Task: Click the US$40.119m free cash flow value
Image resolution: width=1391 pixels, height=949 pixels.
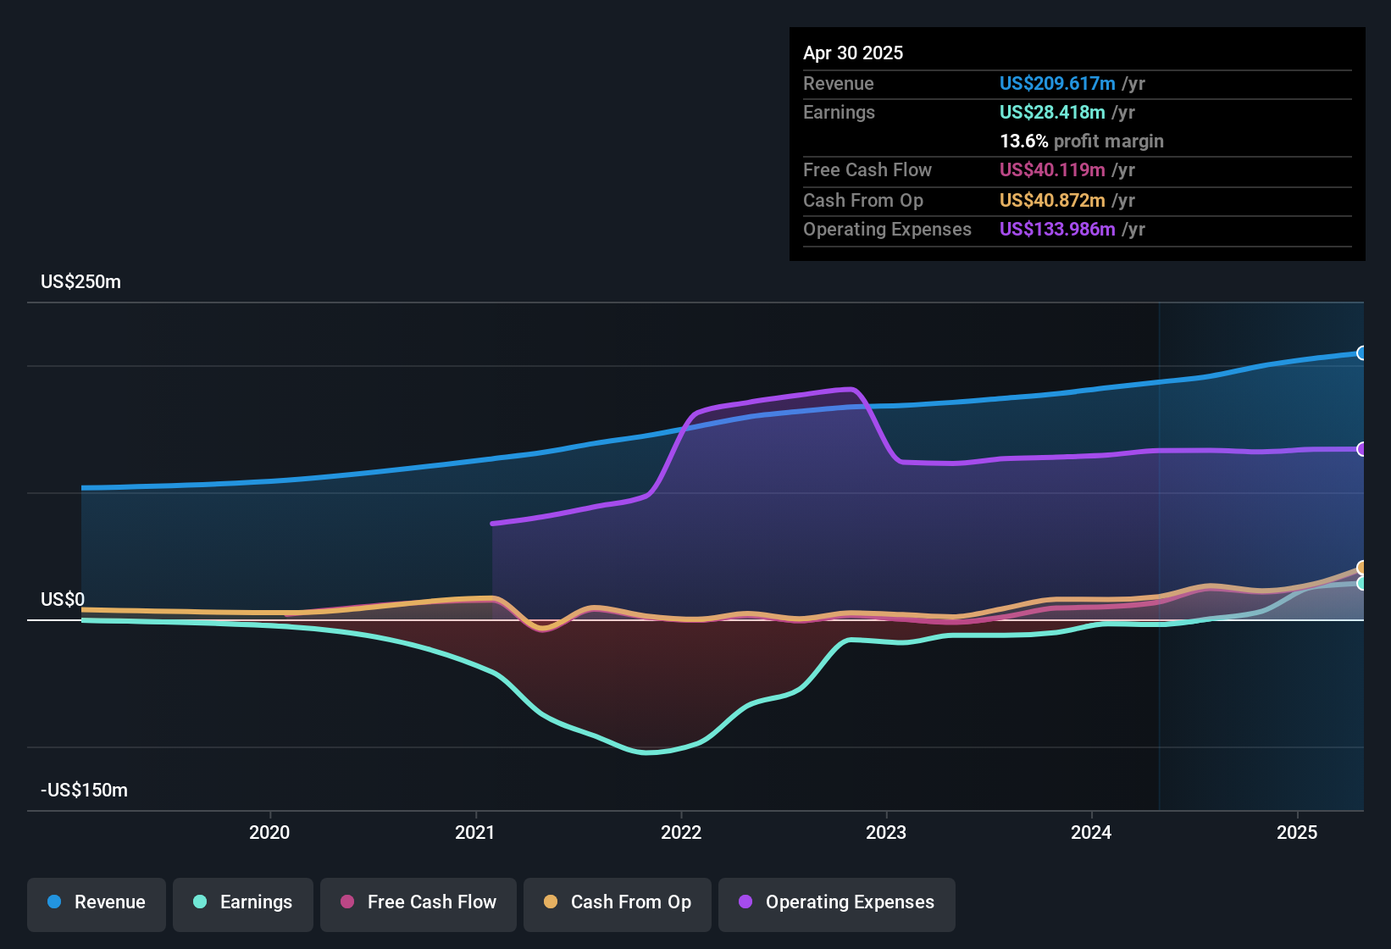Action: [1052, 169]
